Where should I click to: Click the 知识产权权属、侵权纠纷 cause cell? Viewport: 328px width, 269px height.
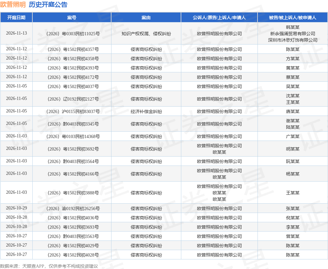click(146, 34)
